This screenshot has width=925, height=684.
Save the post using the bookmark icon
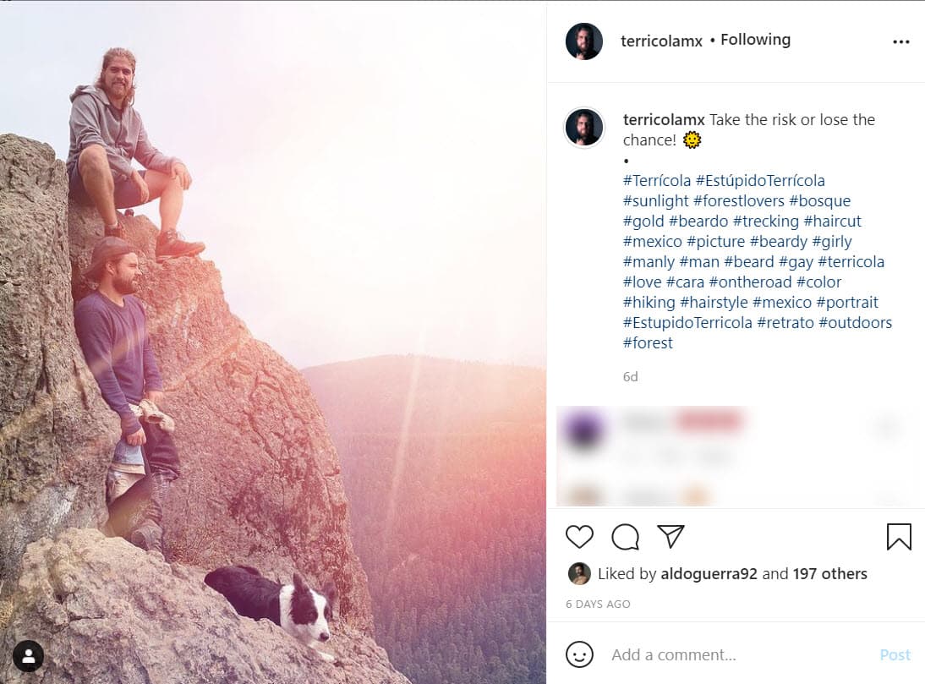[x=899, y=536]
